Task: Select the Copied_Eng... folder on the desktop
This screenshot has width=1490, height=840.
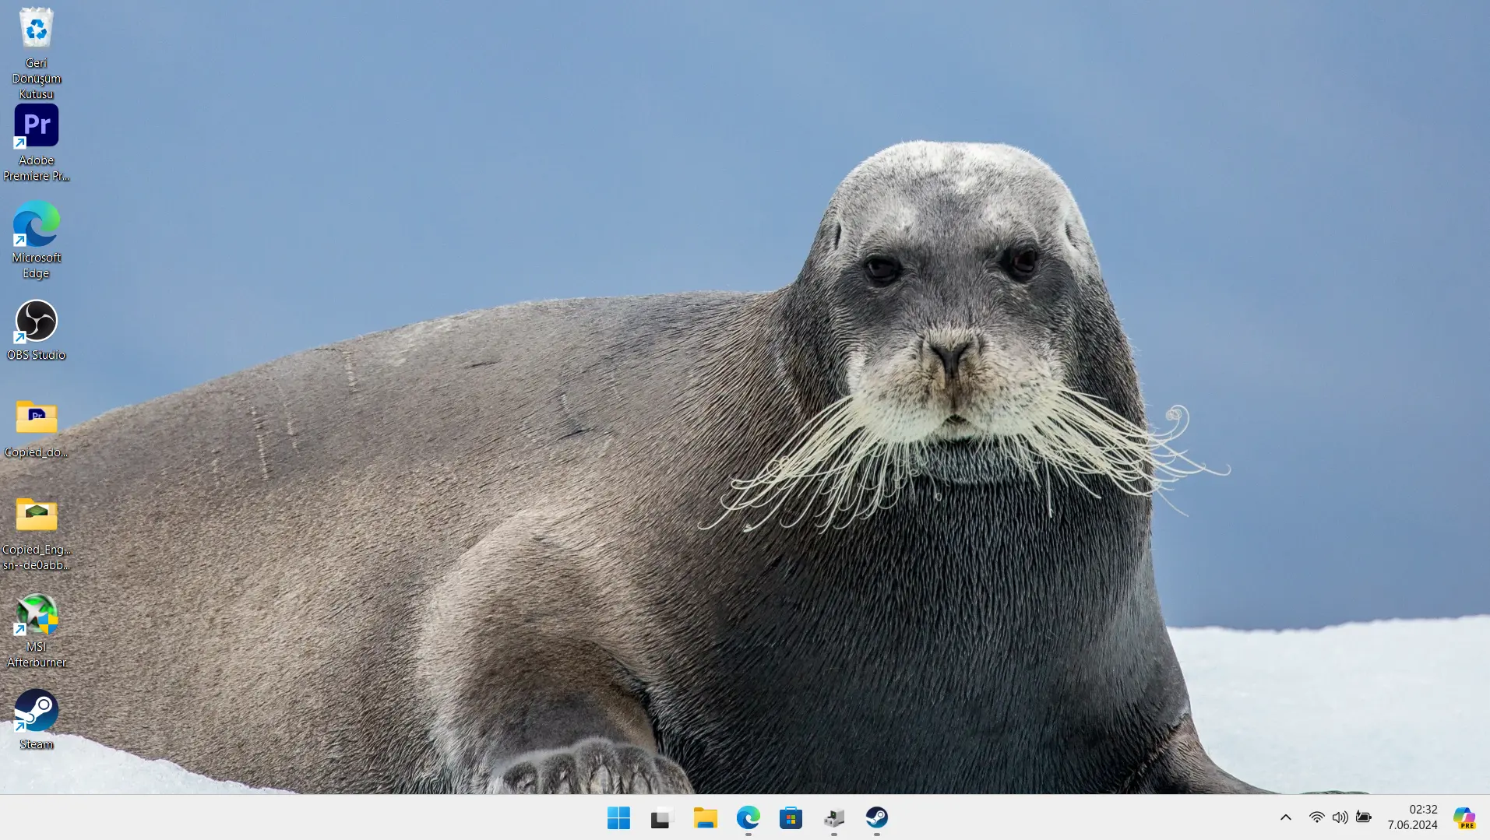Action: click(36, 534)
